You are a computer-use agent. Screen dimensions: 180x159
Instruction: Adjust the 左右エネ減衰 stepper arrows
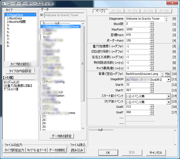152,57
